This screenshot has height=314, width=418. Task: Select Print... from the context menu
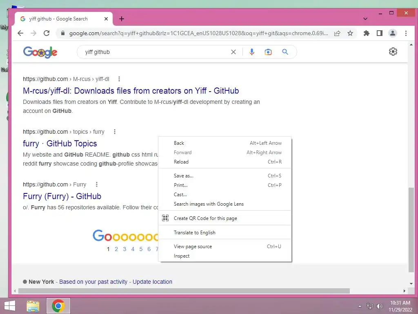point(225,185)
